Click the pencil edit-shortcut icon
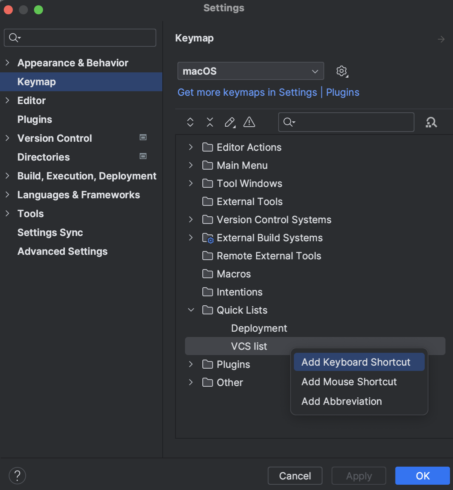Screen dimensions: 453x490 230,122
